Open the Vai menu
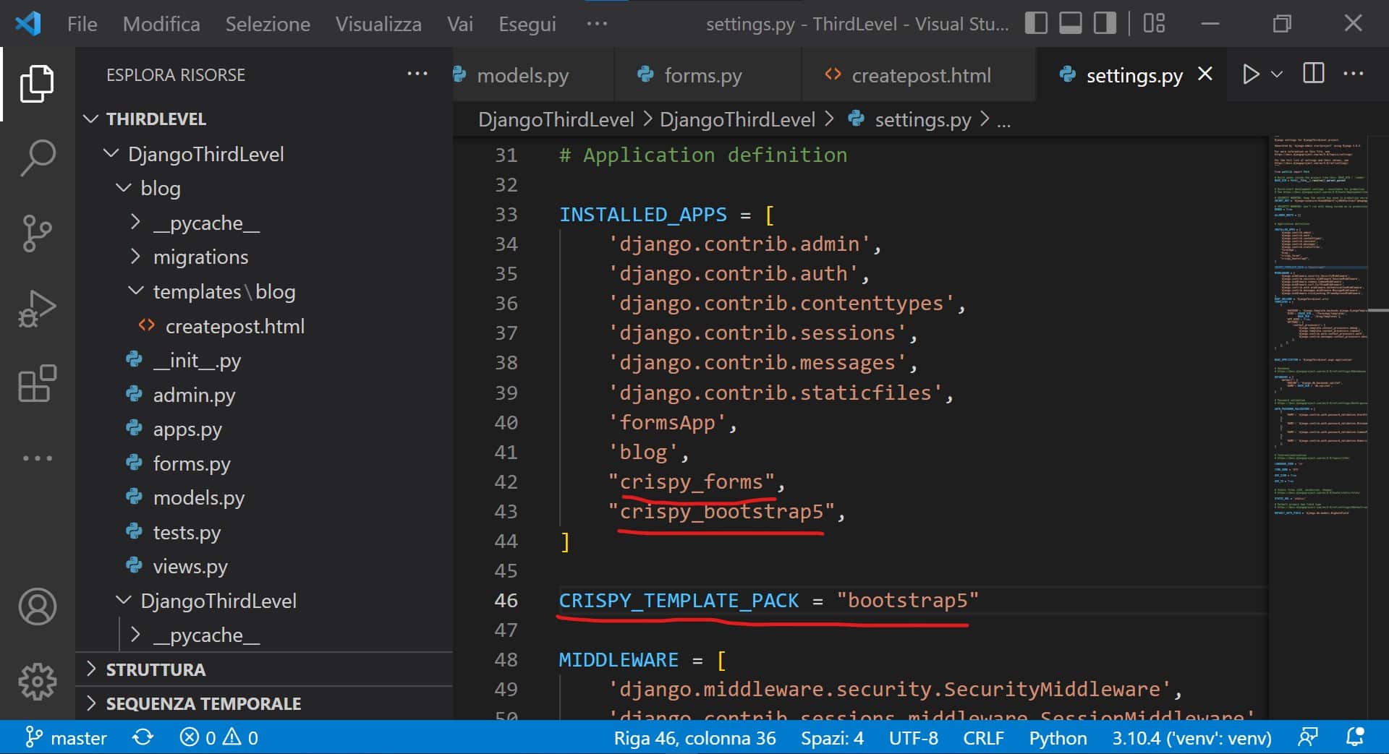Screen dimensions: 1389x754 coord(460,24)
